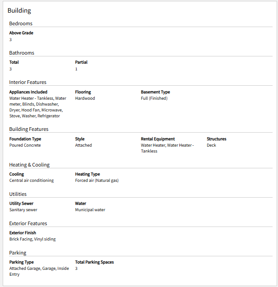Click the Exterior Finish label
This screenshot has width=278, height=287.
[23, 233]
